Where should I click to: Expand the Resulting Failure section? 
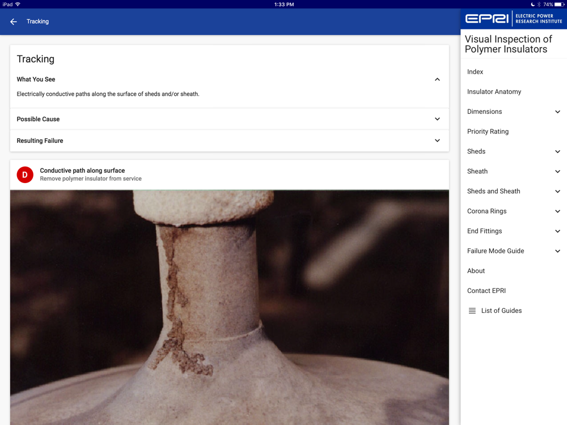click(x=437, y=141)
